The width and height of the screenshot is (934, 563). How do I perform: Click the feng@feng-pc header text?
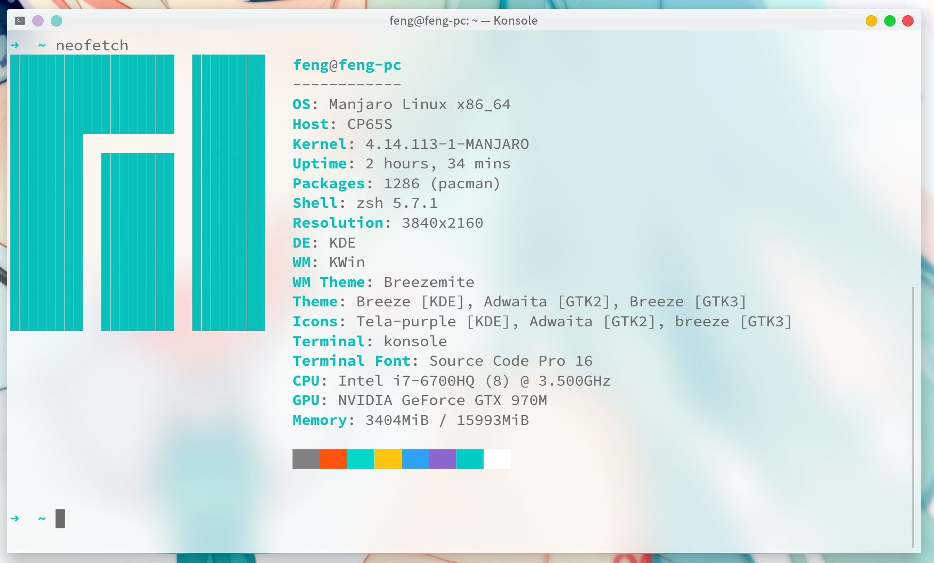click(x=346, y=65)
